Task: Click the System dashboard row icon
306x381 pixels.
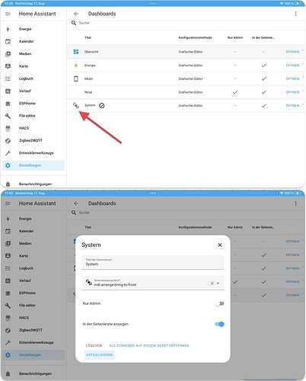Action: 76,105
